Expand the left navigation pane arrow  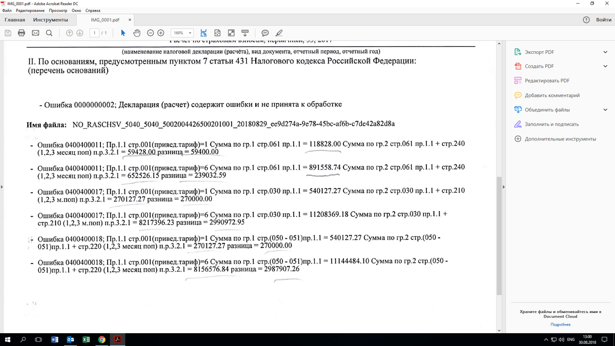point(2,187)
